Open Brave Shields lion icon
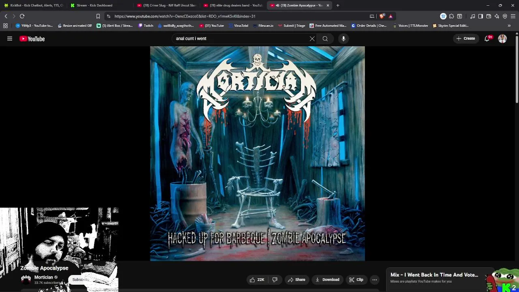 point(382,16)
